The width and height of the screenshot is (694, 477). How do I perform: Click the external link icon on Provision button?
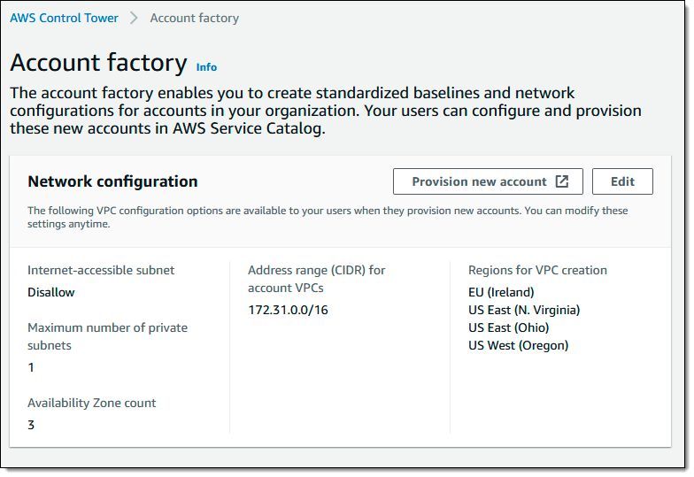tap(562, 181)
